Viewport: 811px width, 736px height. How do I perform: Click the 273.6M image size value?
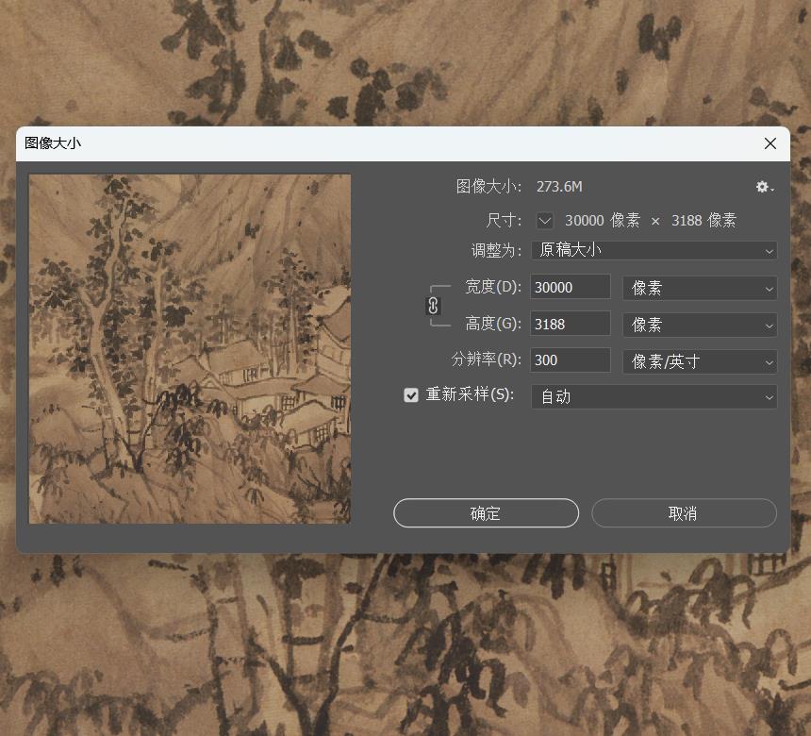[559, 187]
